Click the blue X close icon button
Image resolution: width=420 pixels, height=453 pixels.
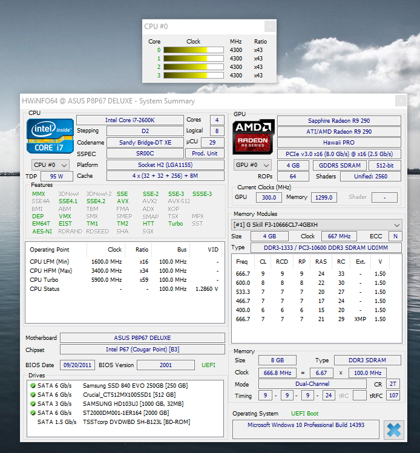(394, 429)
